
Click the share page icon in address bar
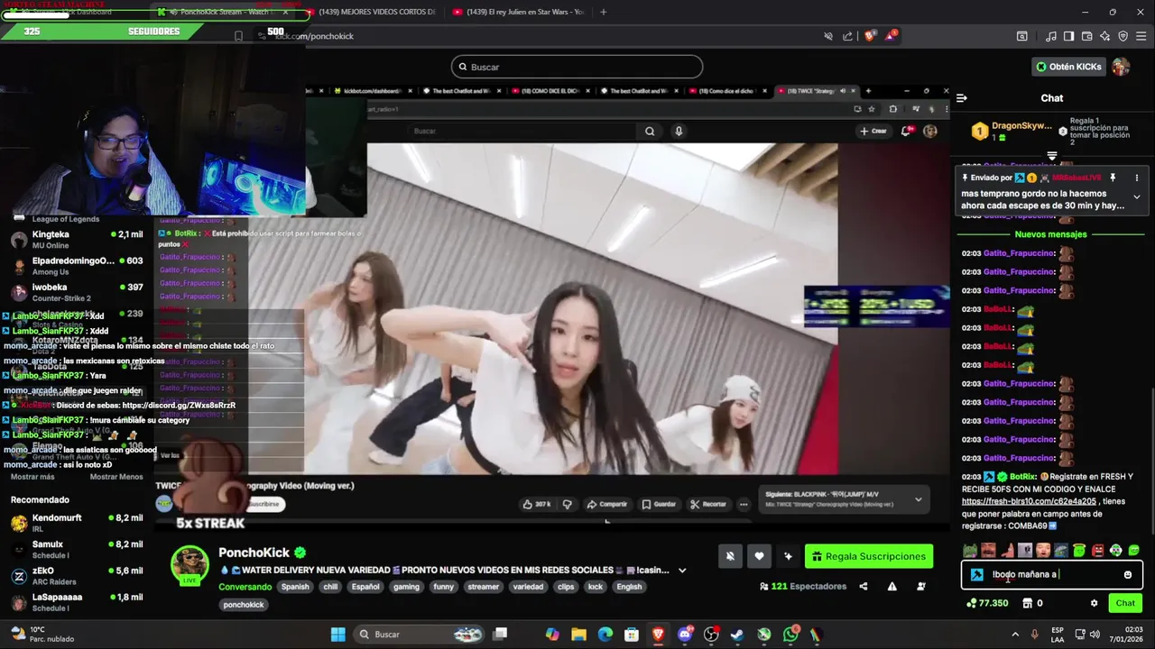point(847,36)
